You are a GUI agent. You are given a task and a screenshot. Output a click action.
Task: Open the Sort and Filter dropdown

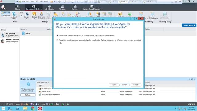pyautogui.click(x=14, y=16)
